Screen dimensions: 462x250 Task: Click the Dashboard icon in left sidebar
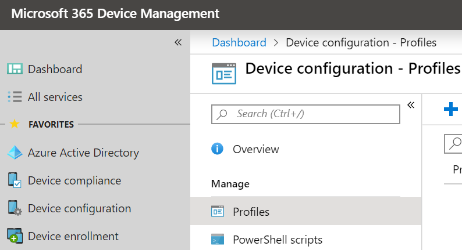(x=15, y=69)
